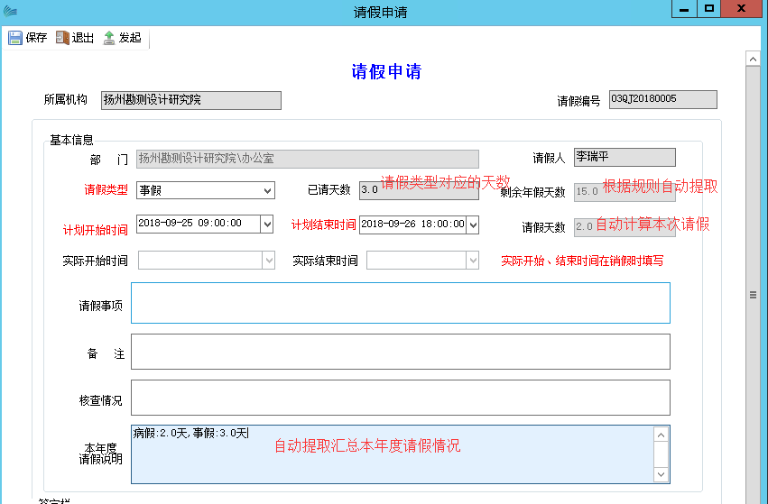The image size is (768, 504).
Task: Click the 计划开始时间 date value field
Action: tap(199, 224)
